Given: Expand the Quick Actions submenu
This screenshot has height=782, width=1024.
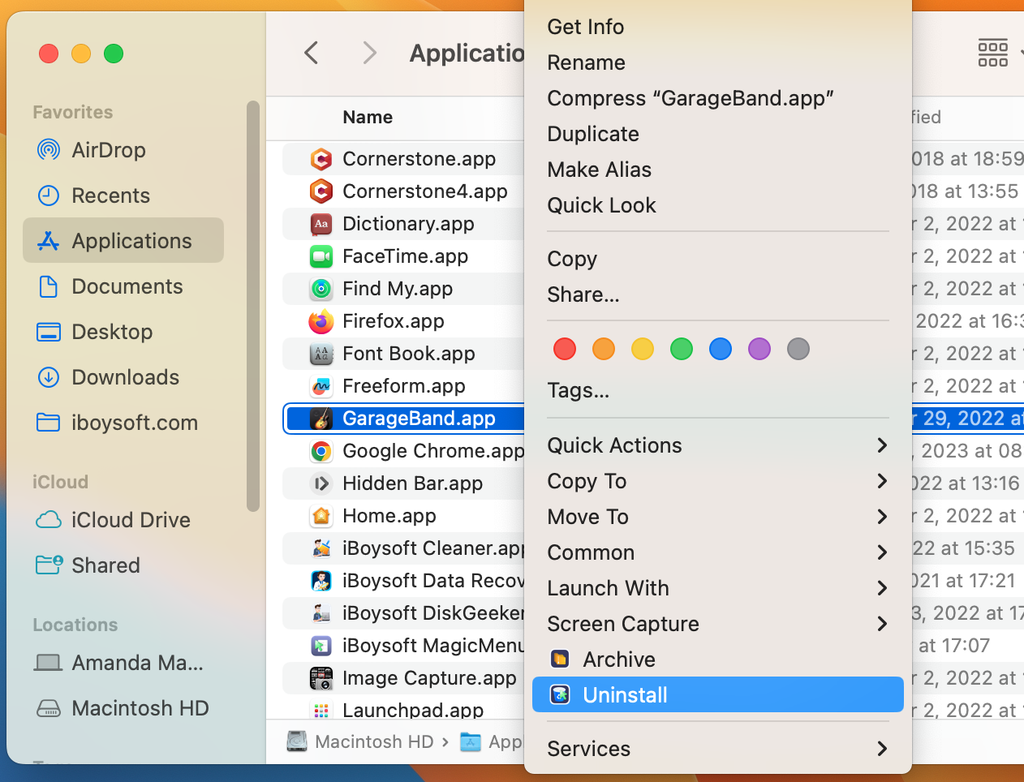Looking at the screenshot, I should click(882, 445).
